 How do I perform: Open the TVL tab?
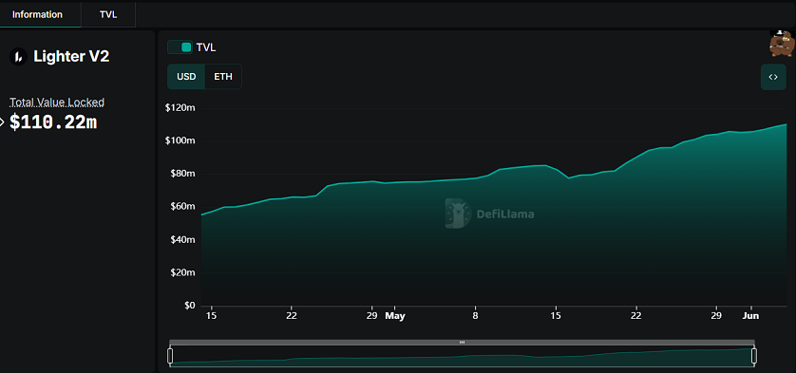(108, 15)
